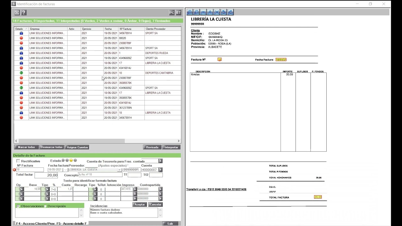Click the Observaciones text area
Screen dimensions: 402x226
47,213
